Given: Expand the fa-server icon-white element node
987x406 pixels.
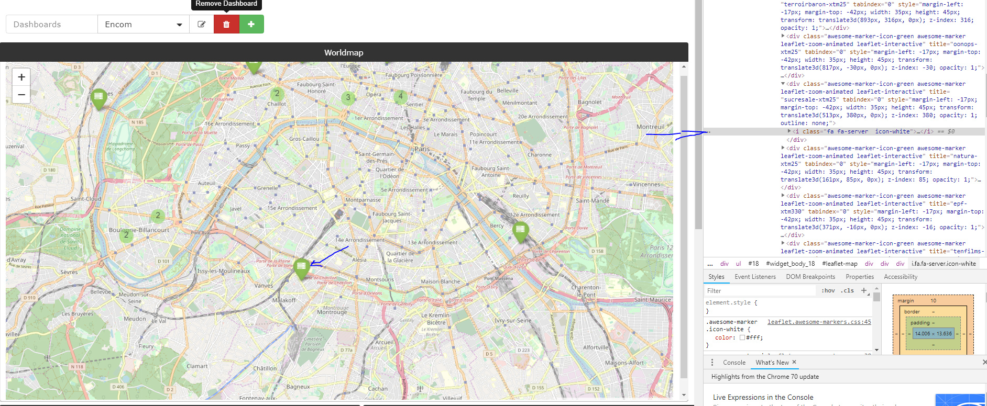Looking at the screenshot, I should coord(789,131).
